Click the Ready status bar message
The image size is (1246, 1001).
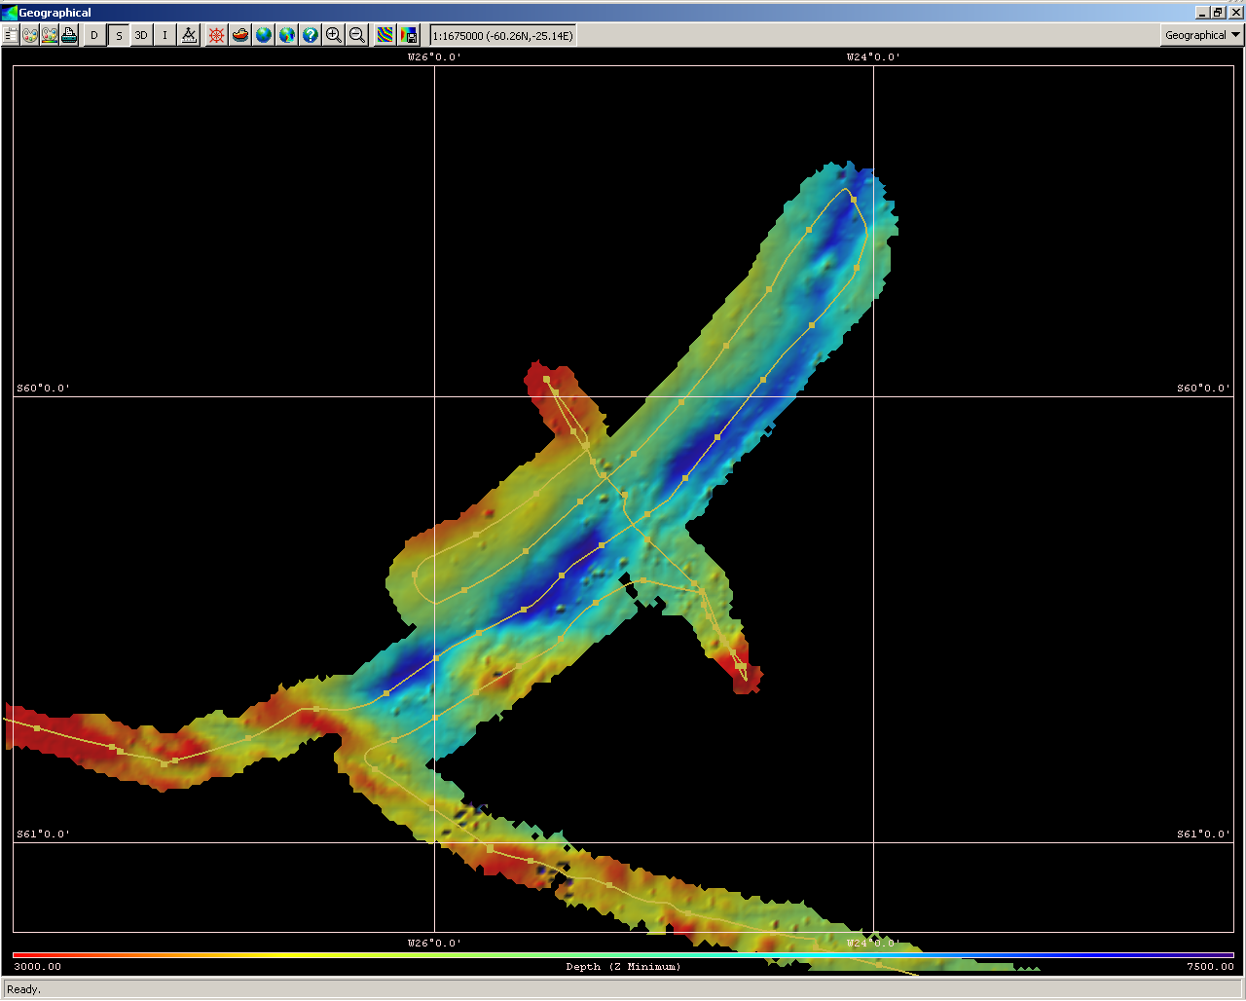coord(23,989)
